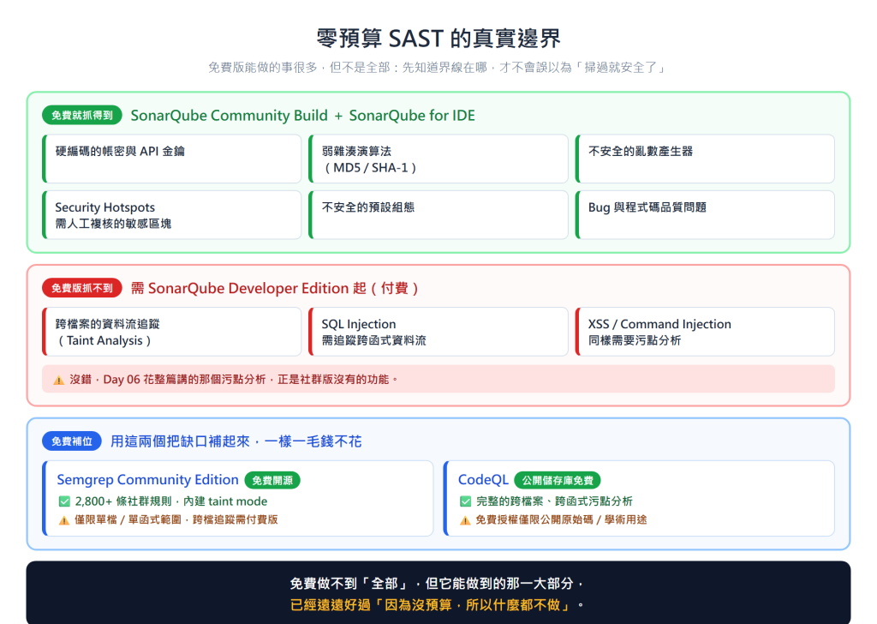
Task: Click the title 零預算 SAST 的真實邊界
Action: coord(438,38)
